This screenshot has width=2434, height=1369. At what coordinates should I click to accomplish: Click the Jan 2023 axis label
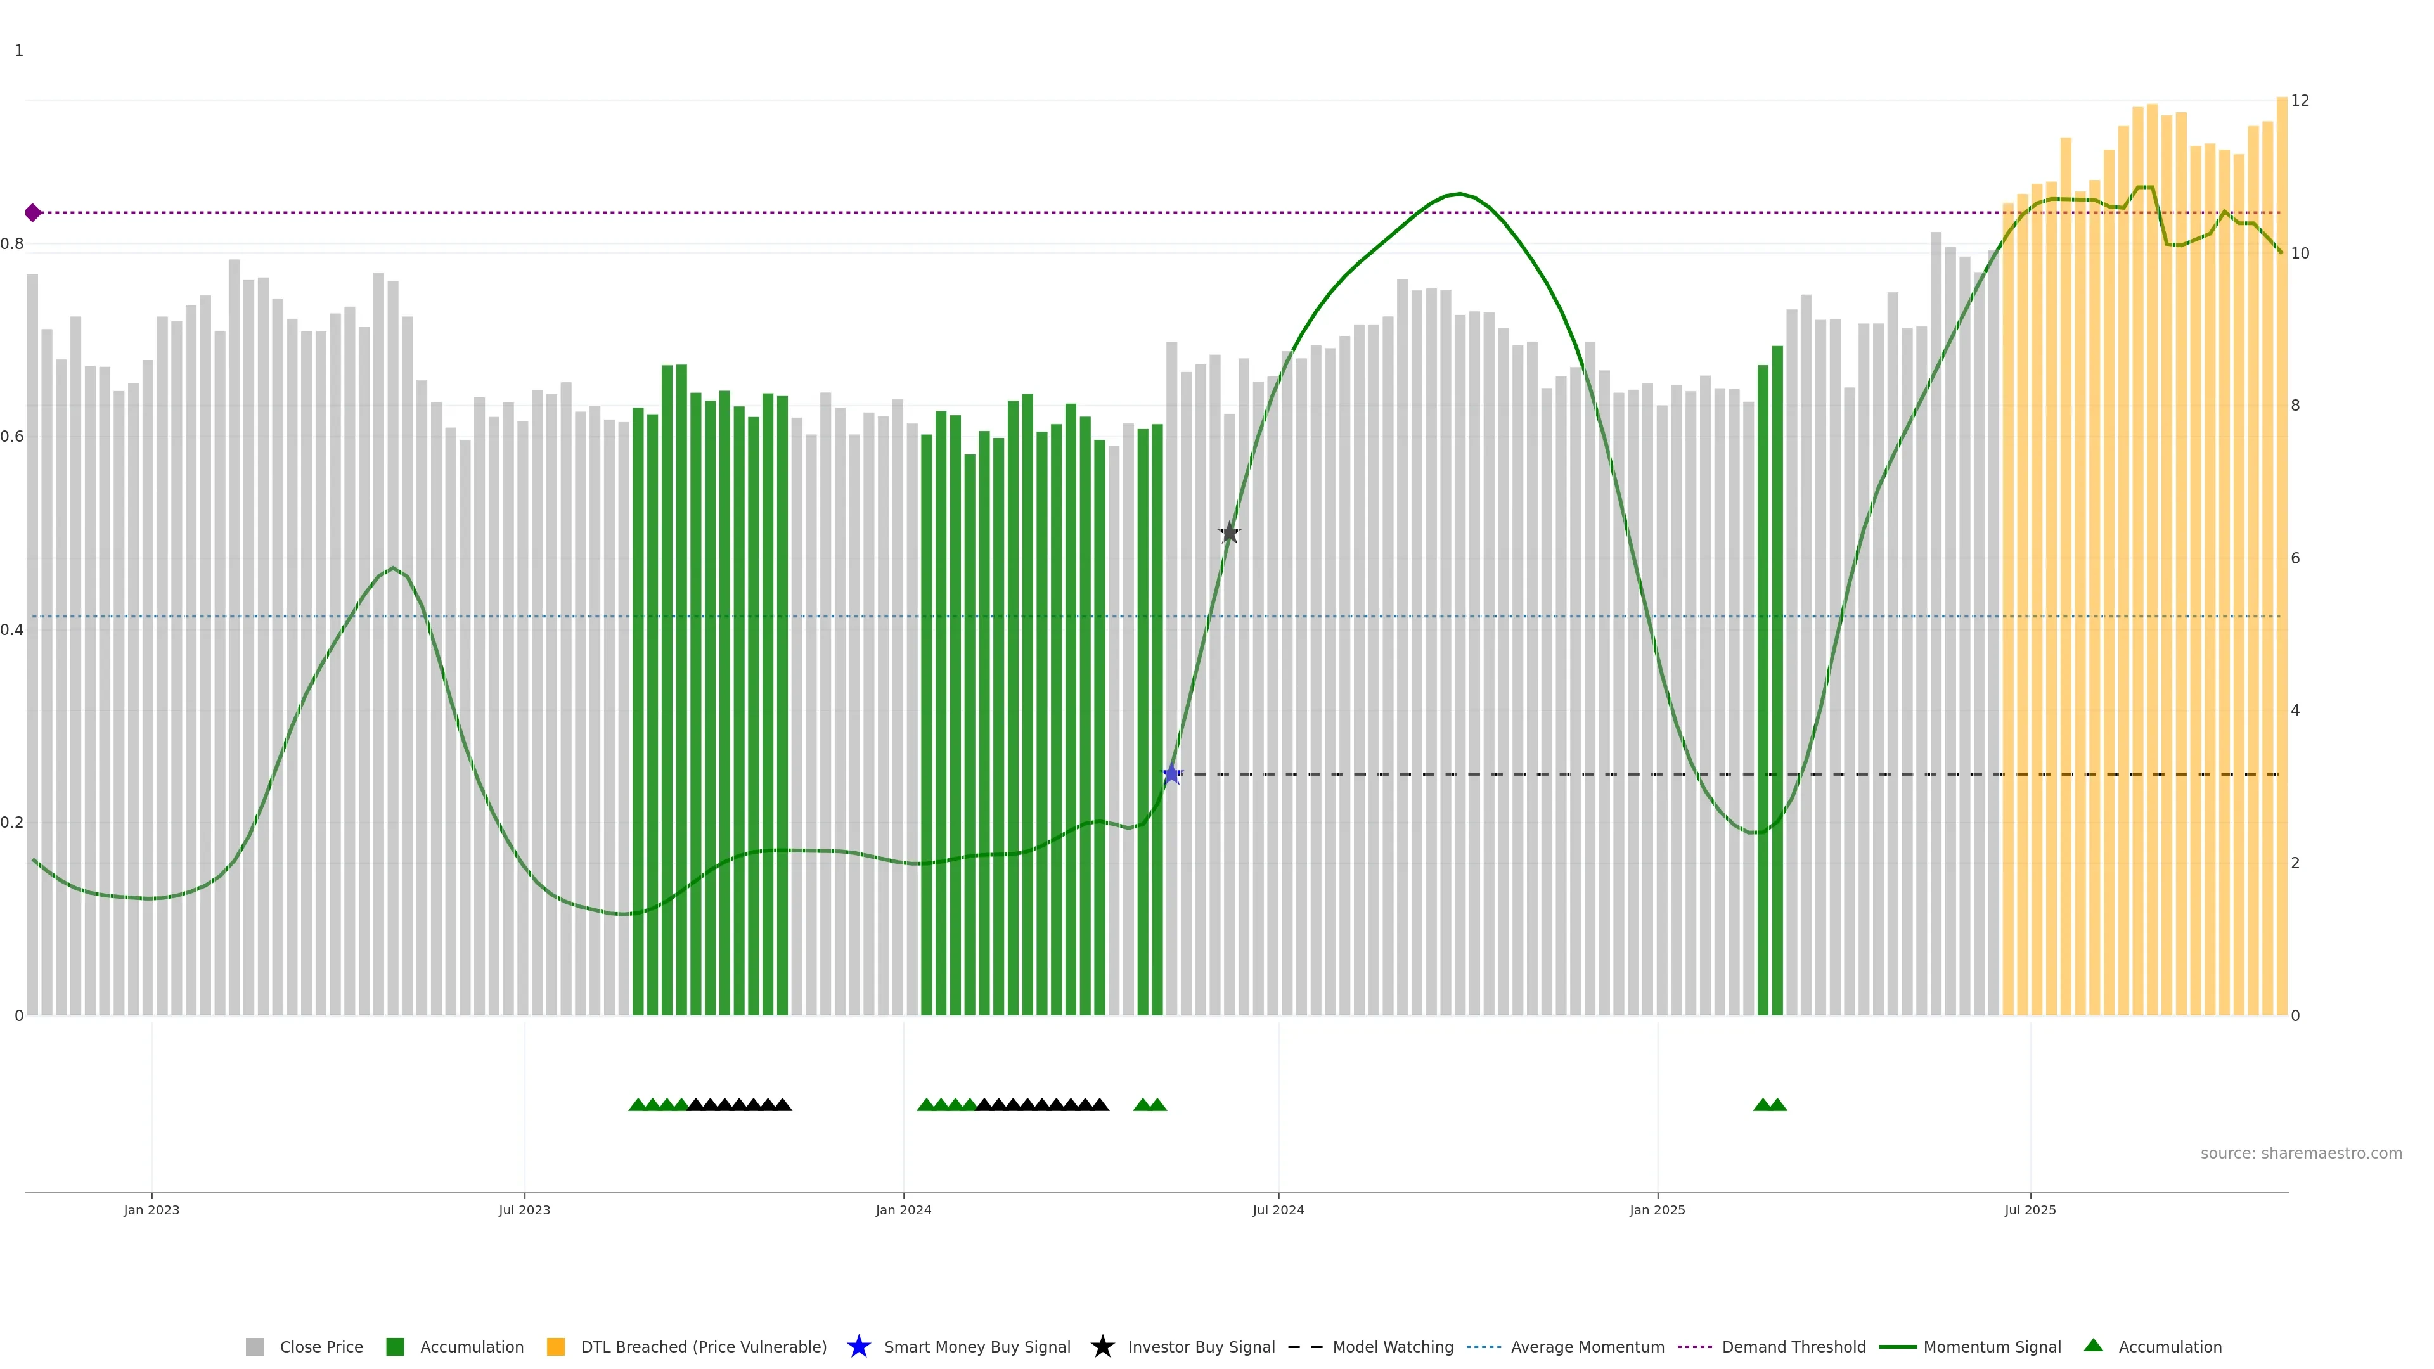(x=151, y=1209)
